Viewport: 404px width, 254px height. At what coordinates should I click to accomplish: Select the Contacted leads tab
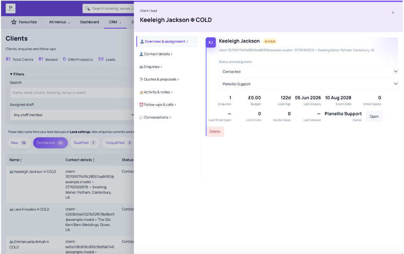pyautogui.click(x=50, y=143)
